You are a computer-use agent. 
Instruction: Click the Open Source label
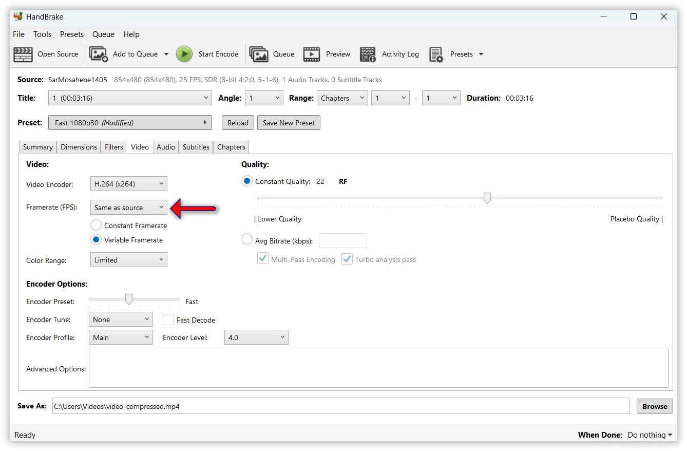click(x=58, y=54)
